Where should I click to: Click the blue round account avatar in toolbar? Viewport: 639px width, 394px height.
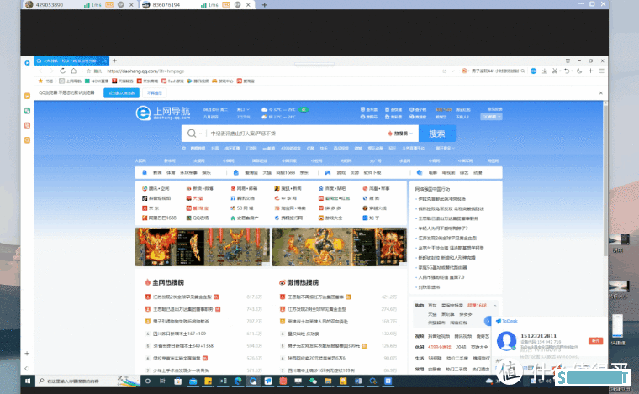point(533,71)
